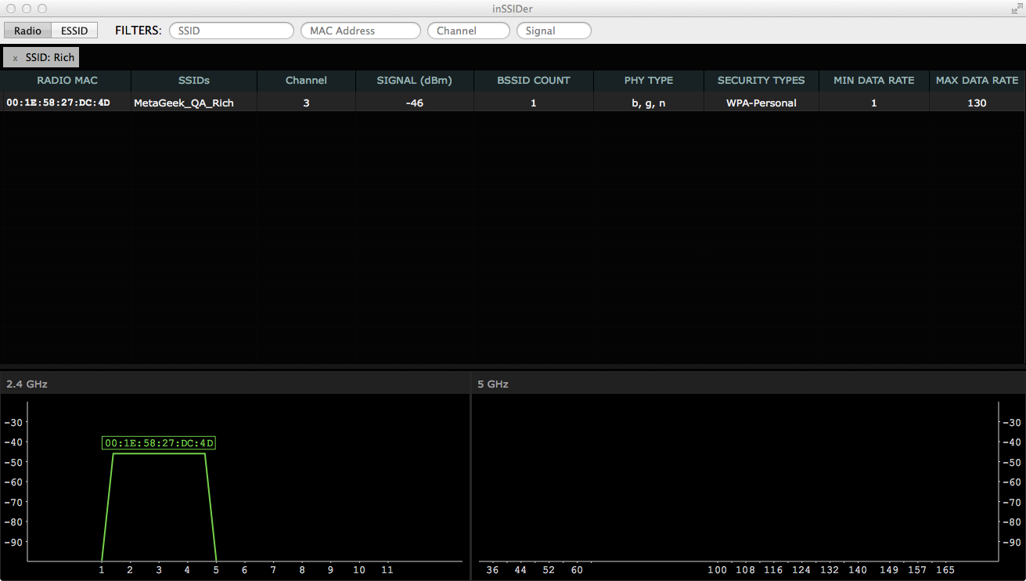Sort by BSSID COUNT column header
1026x581 pixels.
tap(534, 80)
